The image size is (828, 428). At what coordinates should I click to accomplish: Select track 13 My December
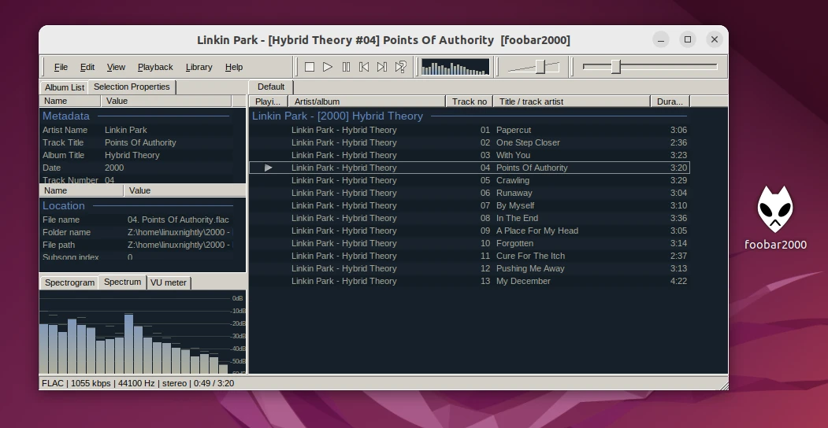pyautogui.click(x=469, y=281)
